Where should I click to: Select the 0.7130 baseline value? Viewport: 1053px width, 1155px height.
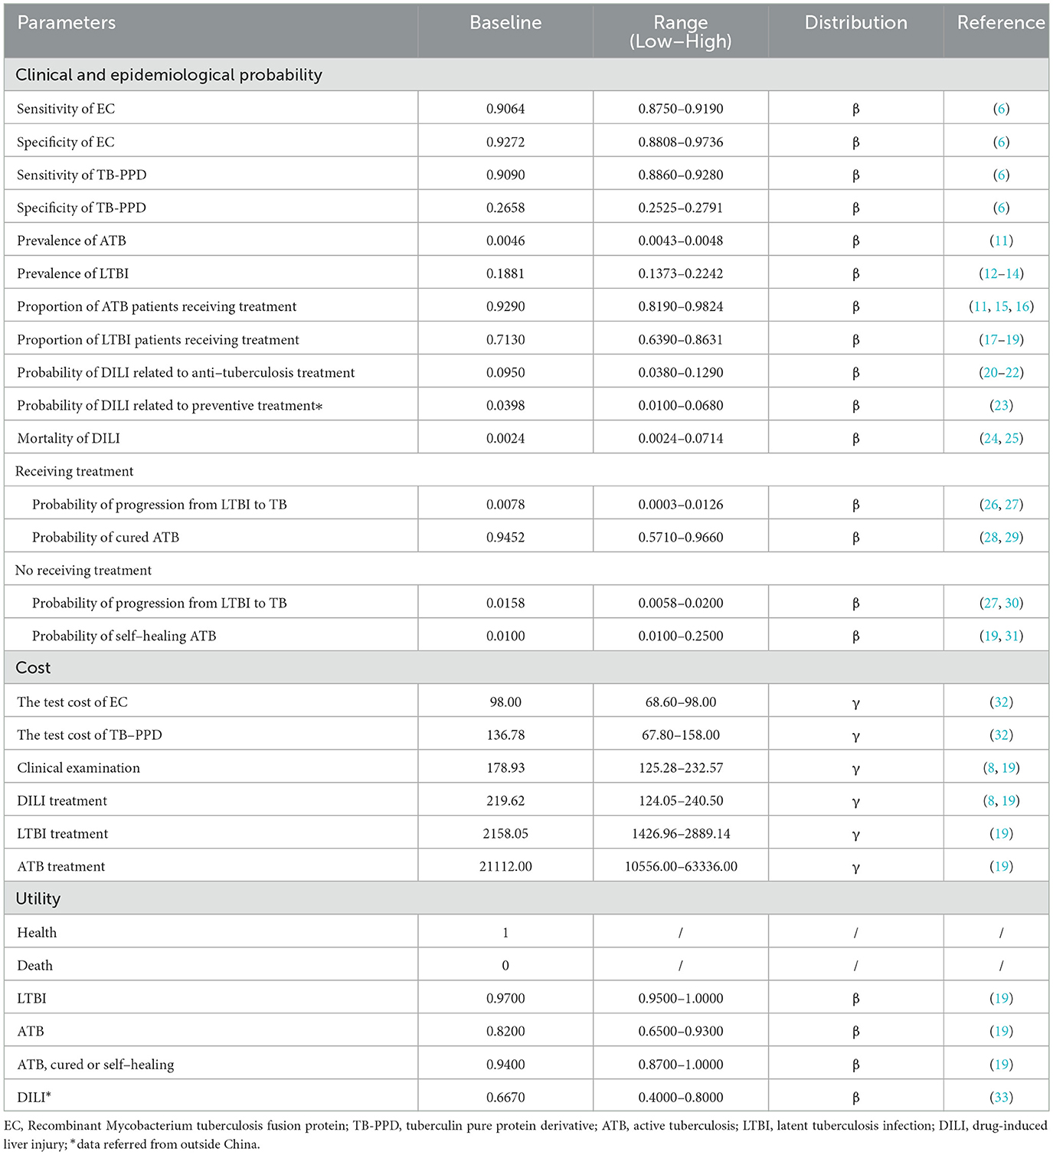[x=505, y=339]
